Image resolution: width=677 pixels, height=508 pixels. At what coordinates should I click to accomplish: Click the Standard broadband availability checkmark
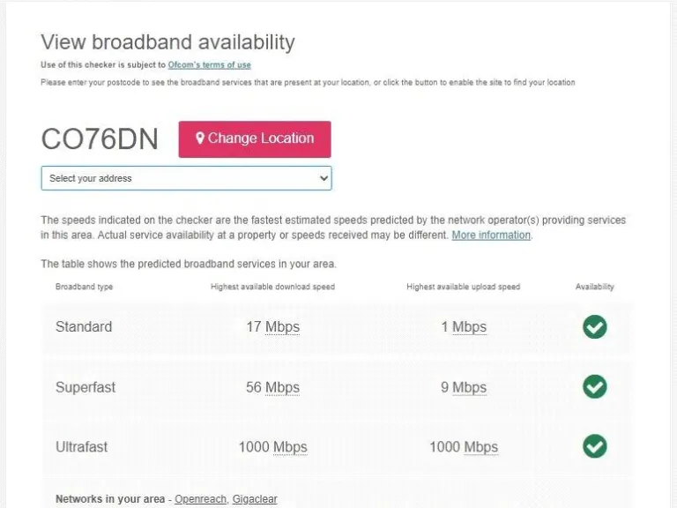pyautogui.click(x=595, y=327)
